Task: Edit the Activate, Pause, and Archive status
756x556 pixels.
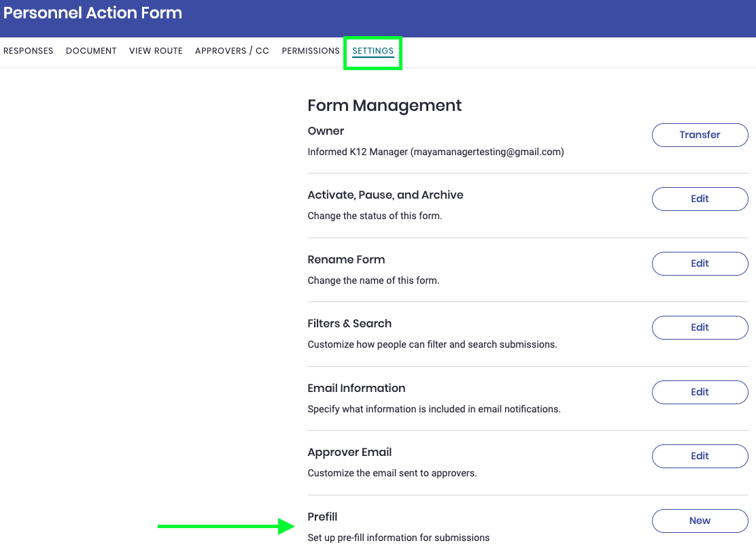Action: tap(700, 199)
